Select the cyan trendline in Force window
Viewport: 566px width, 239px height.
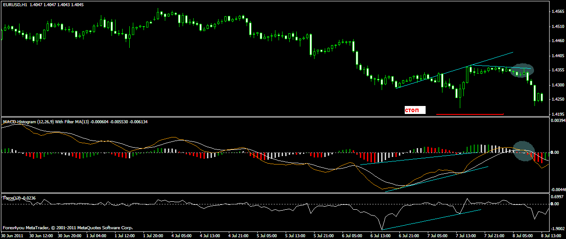(431, 219)
